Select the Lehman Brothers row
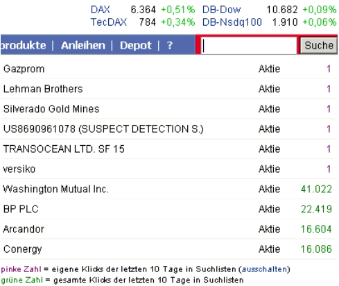This screenshot has height=286, width=339. (168, 89)
